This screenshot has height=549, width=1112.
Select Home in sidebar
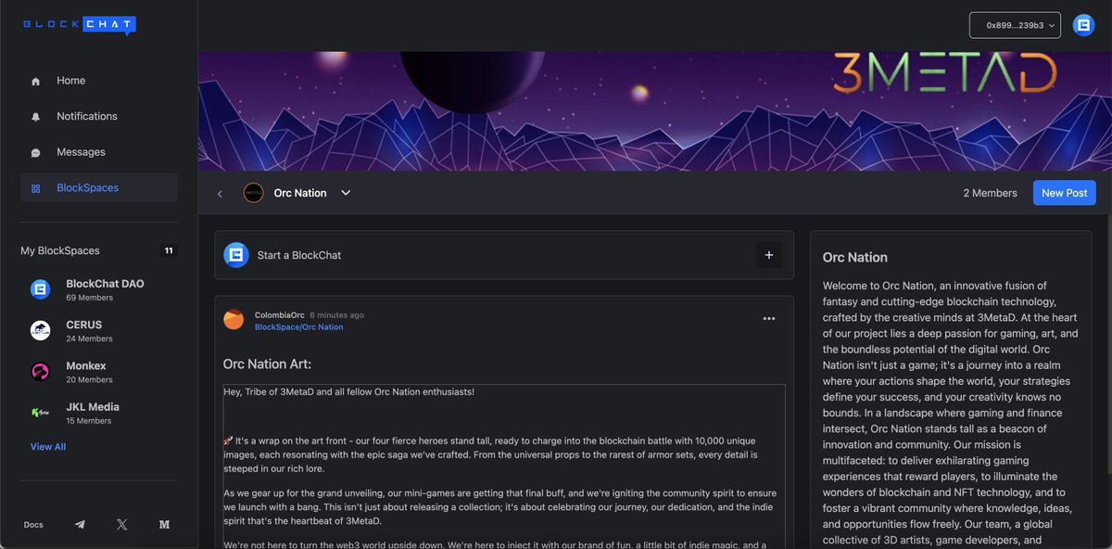tap(99, 81)
